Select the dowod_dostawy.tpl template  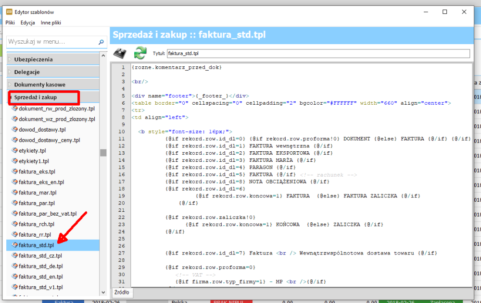(x=42, y=130)
